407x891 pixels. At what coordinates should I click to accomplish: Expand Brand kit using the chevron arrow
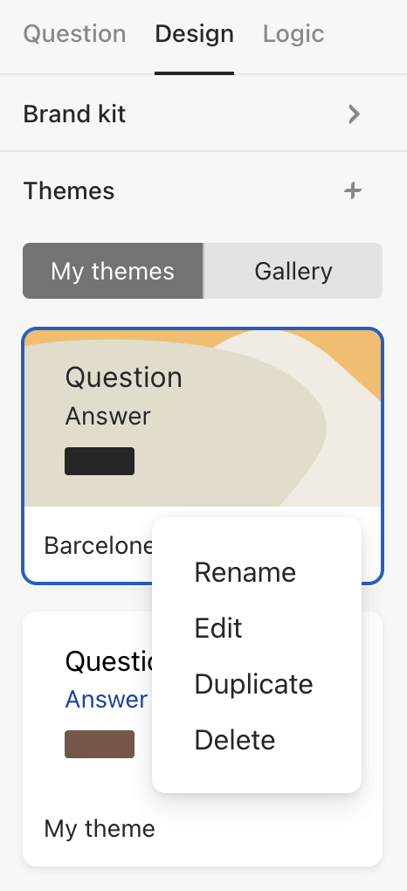354,114
